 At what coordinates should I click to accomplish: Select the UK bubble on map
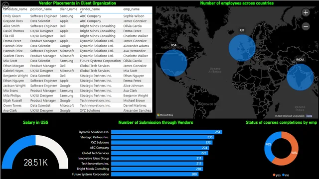click(242, 48)
